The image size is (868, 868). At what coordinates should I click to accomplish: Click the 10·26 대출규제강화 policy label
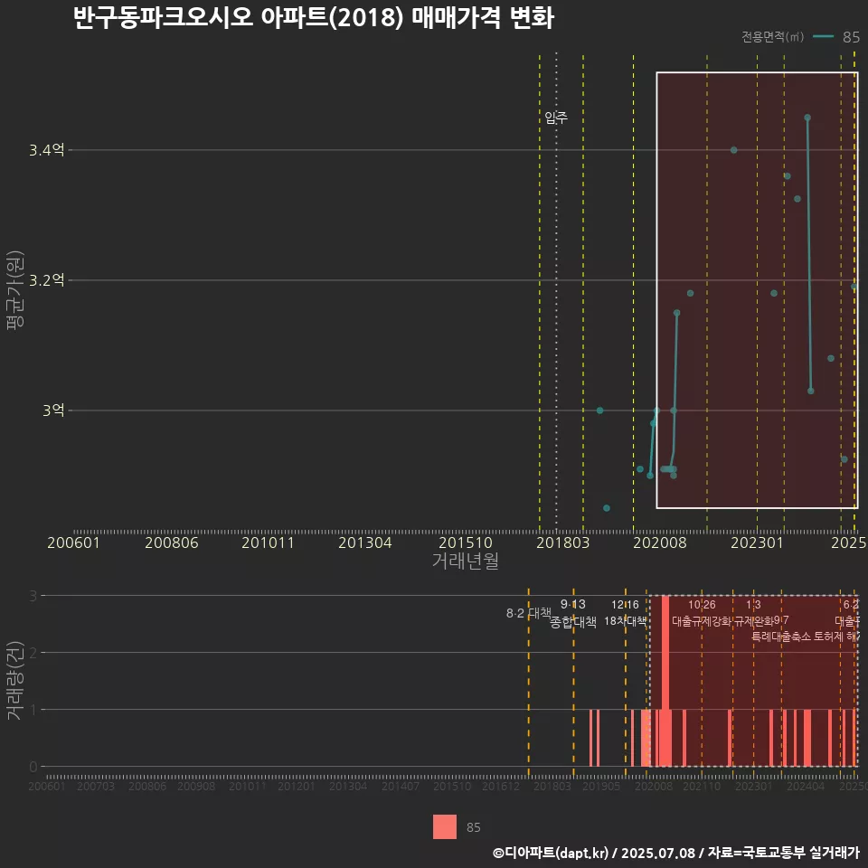pyautogui.click(x=702, y=613)
